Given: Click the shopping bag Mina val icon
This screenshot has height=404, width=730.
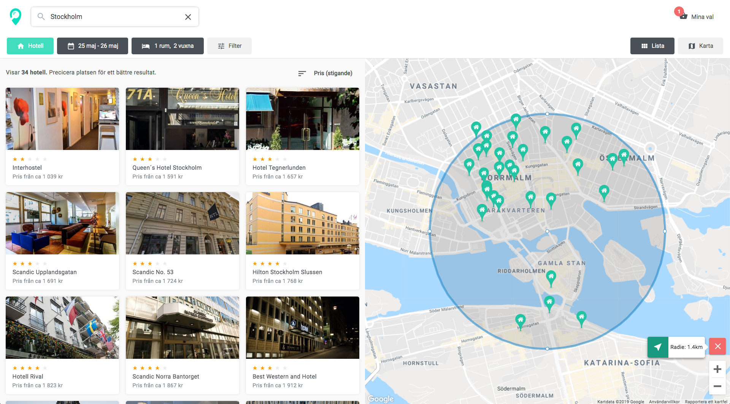Looking at the screenshot, I should tap(683, 16).
